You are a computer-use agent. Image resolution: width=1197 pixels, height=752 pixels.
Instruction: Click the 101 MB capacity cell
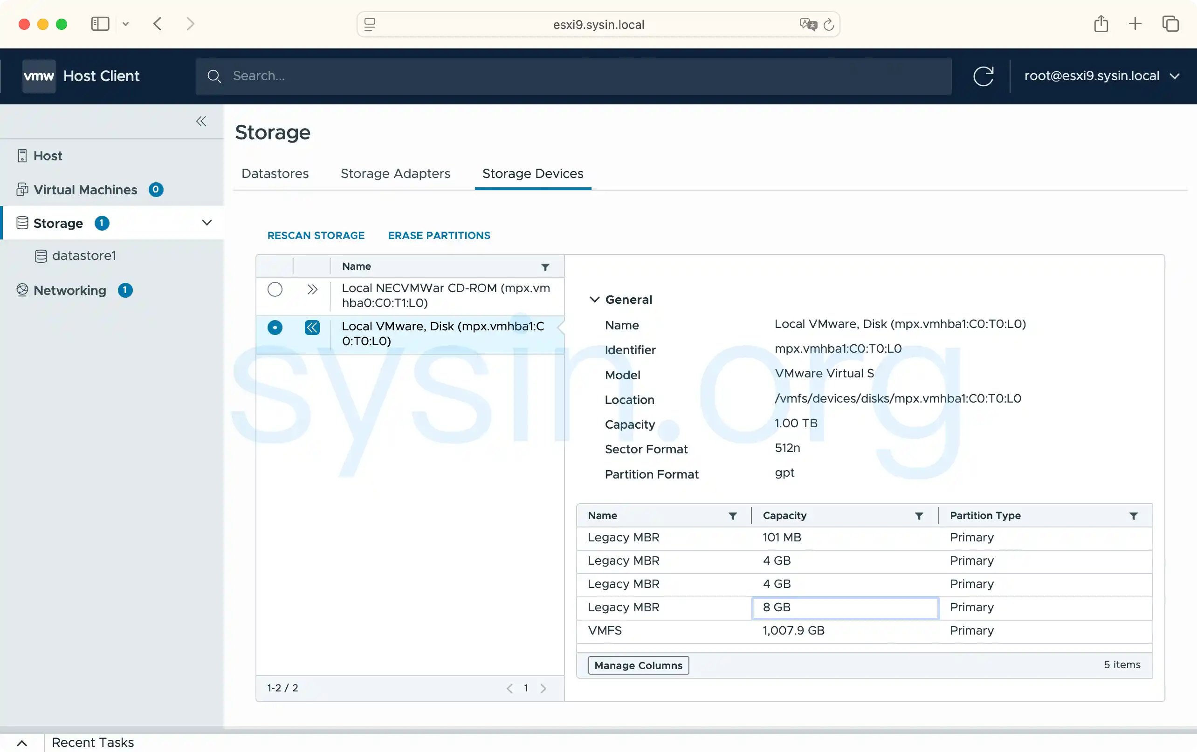tap(845, 537)
